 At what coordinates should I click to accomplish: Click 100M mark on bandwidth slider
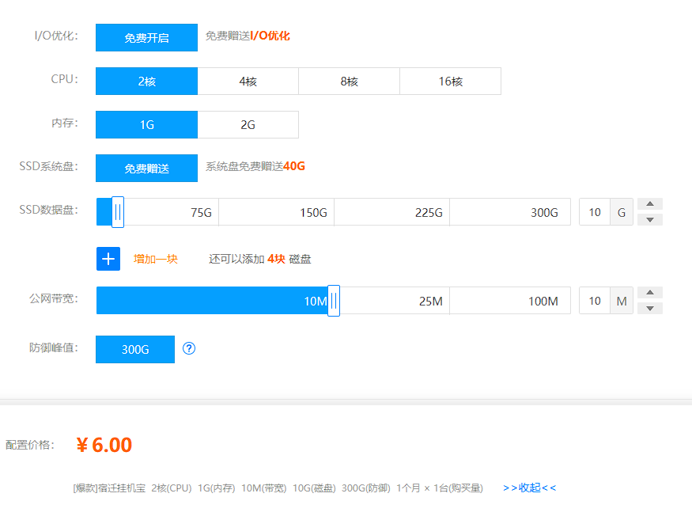point(543,301)
